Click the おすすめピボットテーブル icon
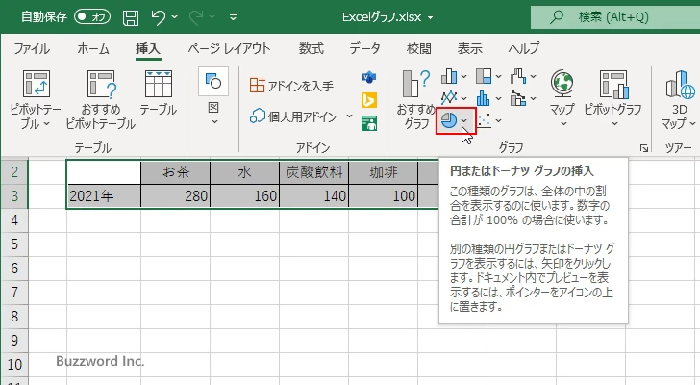This screenshot has height=385, width=700. pyautogui.click(x=101, y=84)
